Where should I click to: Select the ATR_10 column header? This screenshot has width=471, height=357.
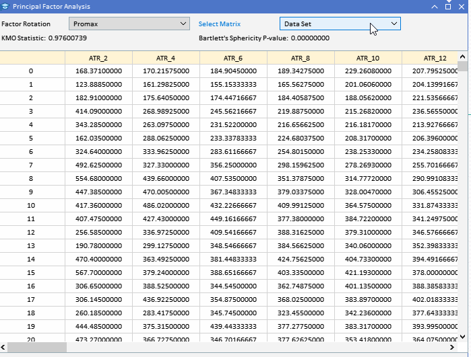tap(368, 58)
